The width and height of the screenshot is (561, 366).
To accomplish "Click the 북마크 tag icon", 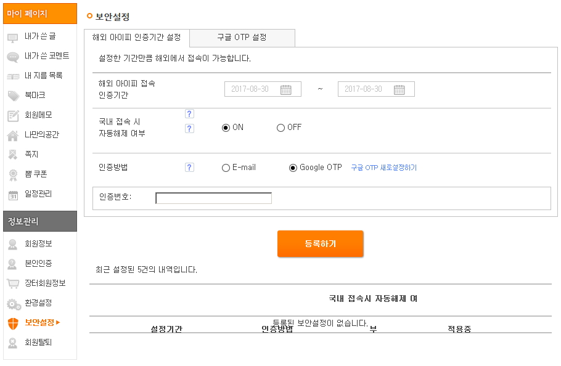I will [13, 96].
